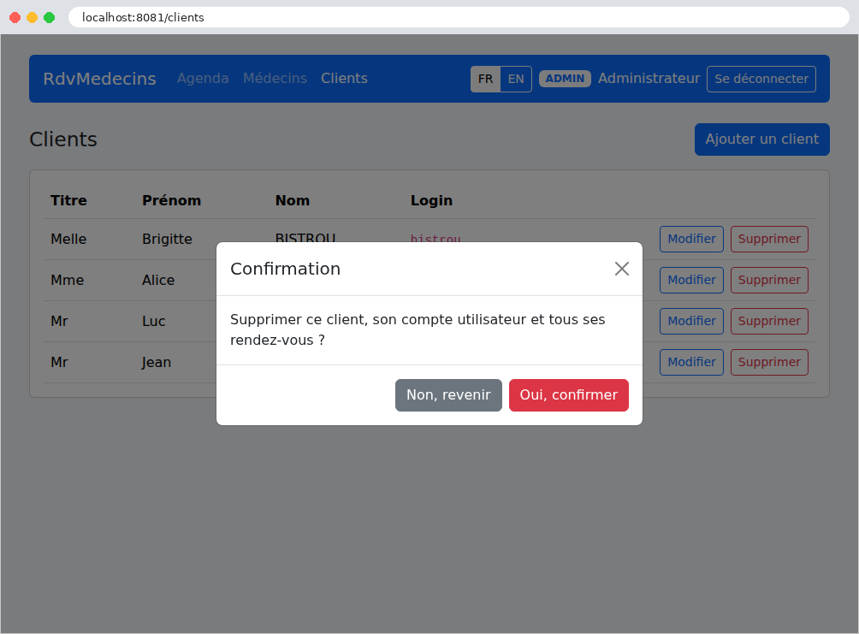Viewport: 859px width, 634px height.
Task: Log out using Se déconnecter
Action: tap(761, 79)
